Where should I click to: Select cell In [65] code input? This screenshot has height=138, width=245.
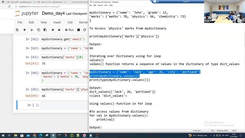[x=65, y=89]
